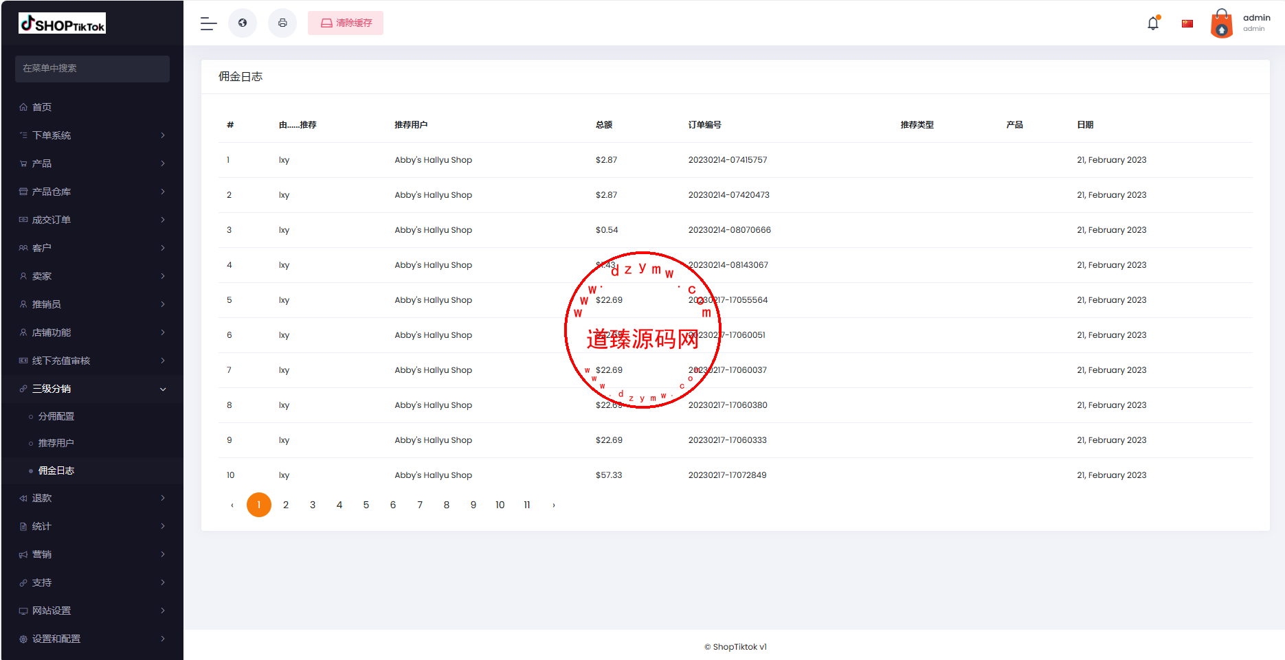Go to page 11
This screenshot has width=1285, height=660.
click(527, 505)
